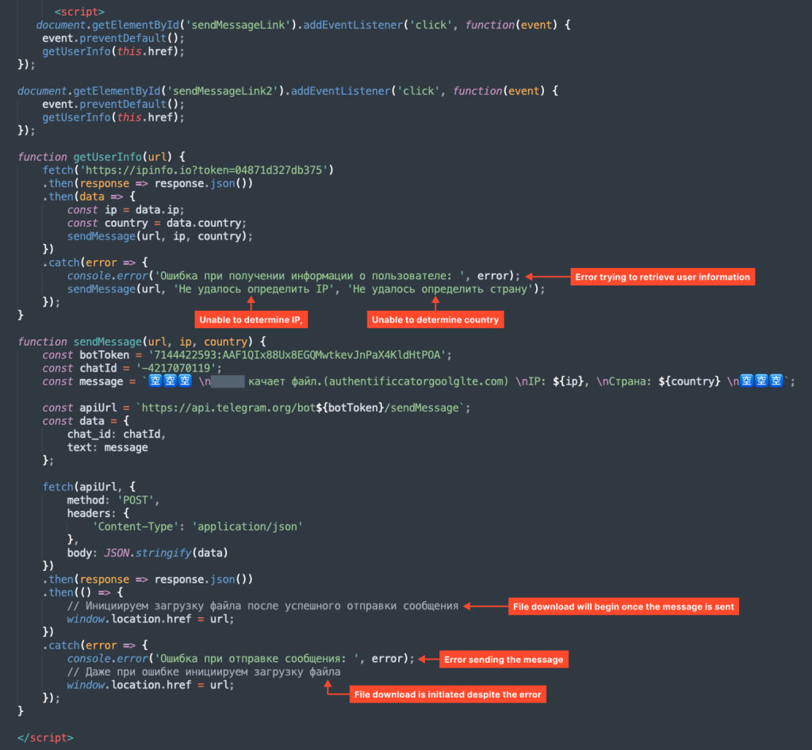The width and height of the screenshot is (812, 750).
Task: Click the botToken string value
Action: coord(297,355)
